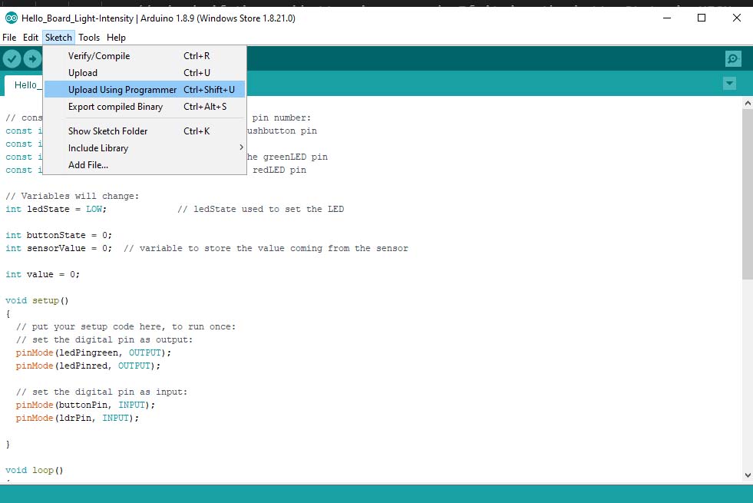Click on 'void loop()' line
753x503 pixels.
(x=34, y=470)
